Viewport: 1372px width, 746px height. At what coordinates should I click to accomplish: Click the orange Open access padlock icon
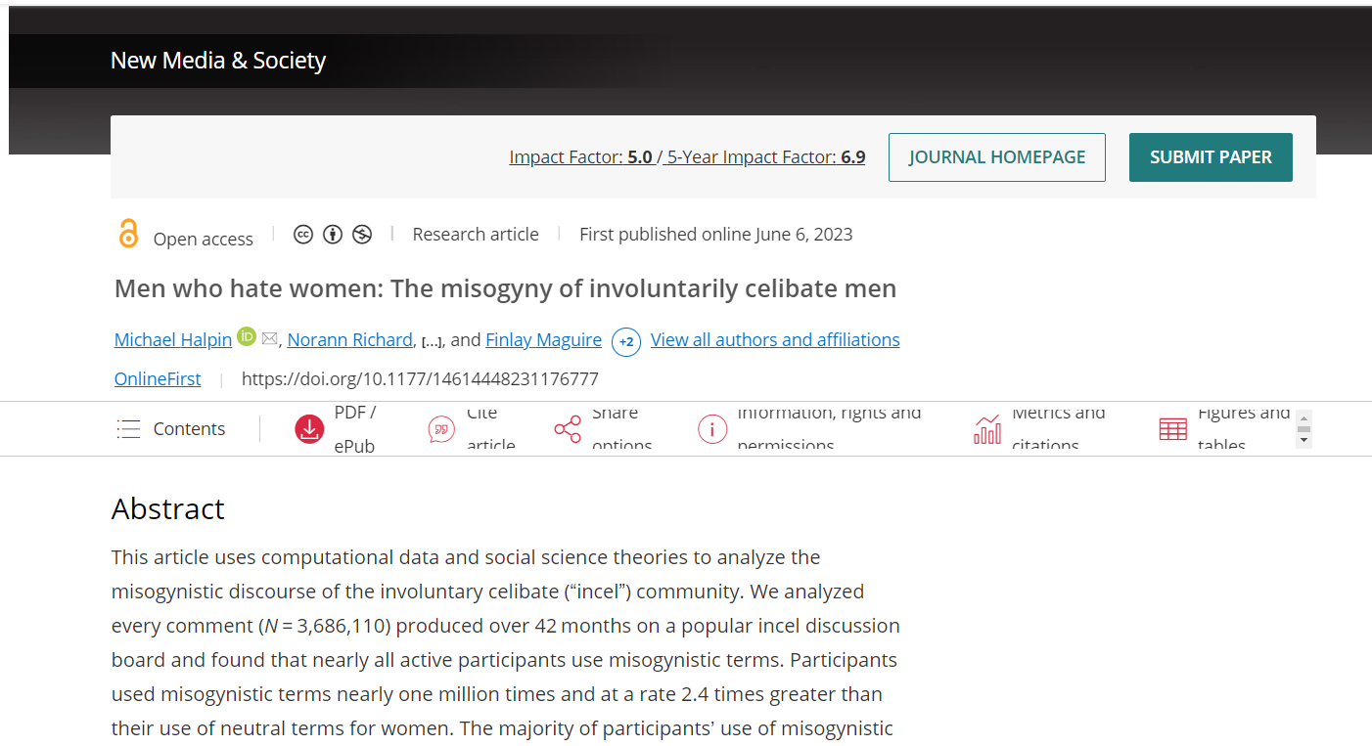click(x=128, y=234)
